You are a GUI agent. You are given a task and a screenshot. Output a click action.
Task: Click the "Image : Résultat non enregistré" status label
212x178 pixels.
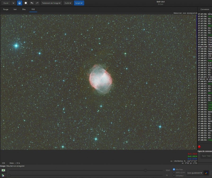12,166
